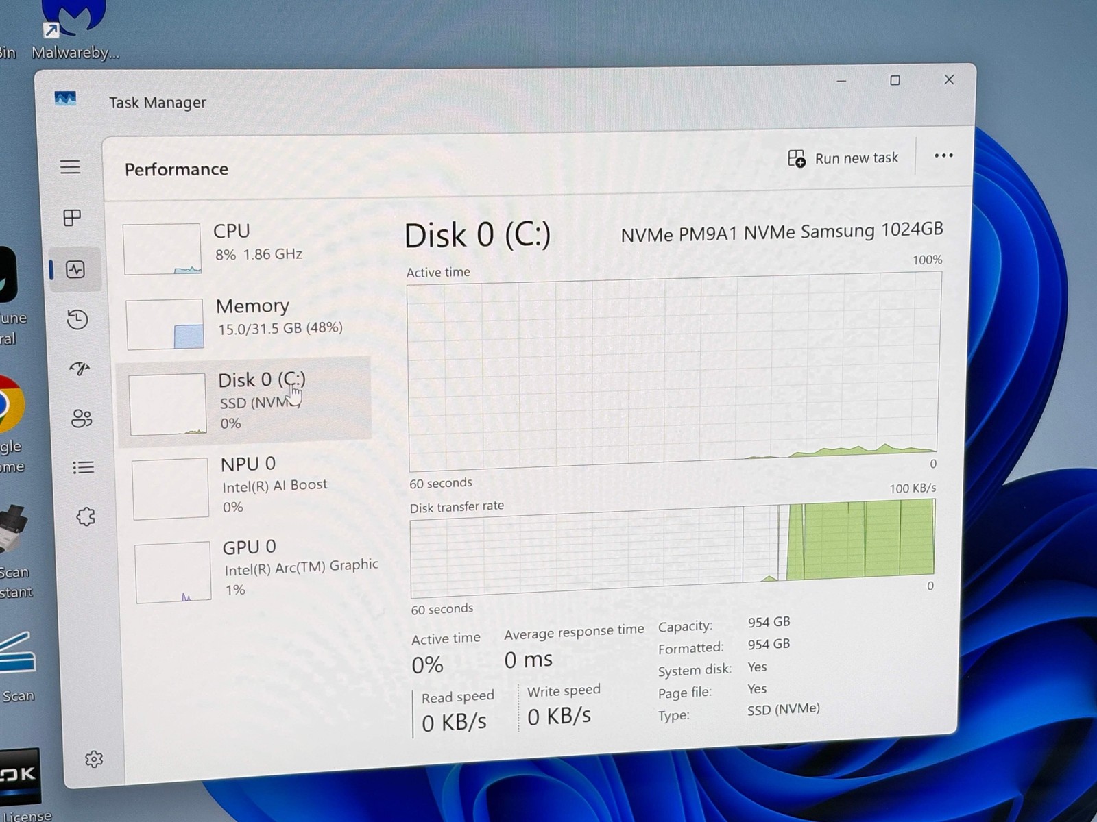Click the 'Formatted:' label
1097x822 pixels.
pos(690,648)
